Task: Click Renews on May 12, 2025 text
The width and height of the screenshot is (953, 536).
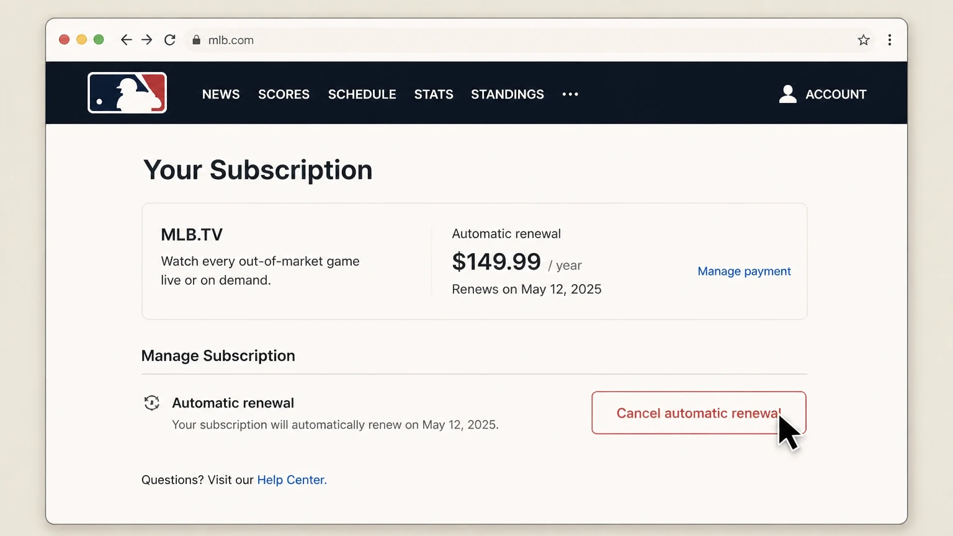Action: 526,289
